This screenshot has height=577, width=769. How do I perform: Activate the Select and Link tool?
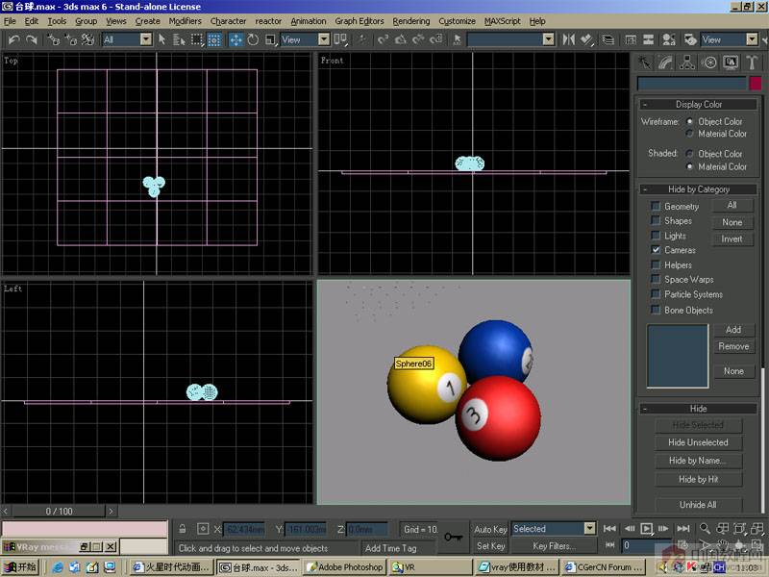54,39
